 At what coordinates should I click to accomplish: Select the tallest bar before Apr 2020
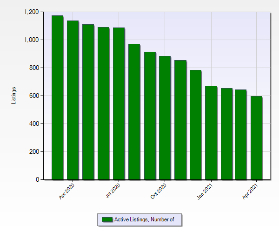(x=58, y=97)
